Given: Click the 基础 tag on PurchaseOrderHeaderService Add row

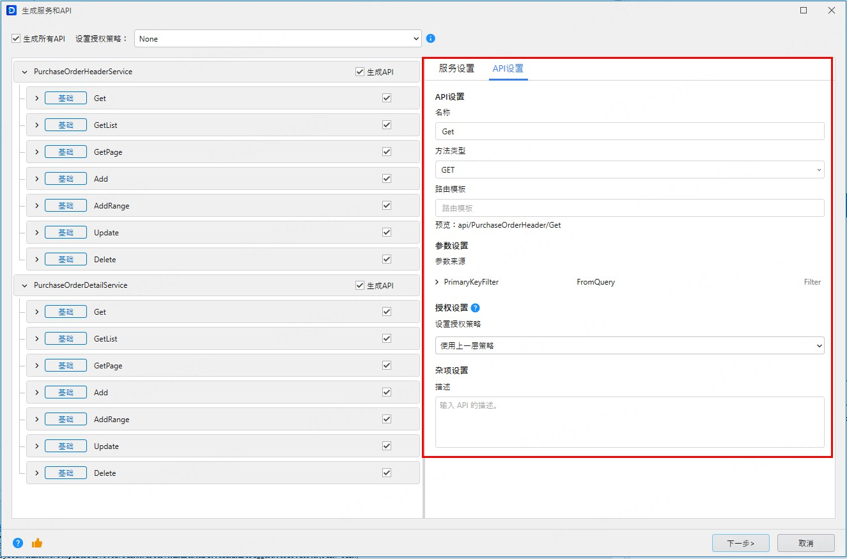Looking at the screenshot, I should pyautogui.click(x=66, y=179).
